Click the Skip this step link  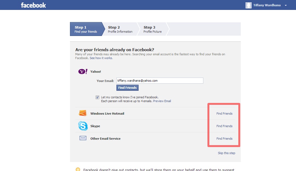227,153
